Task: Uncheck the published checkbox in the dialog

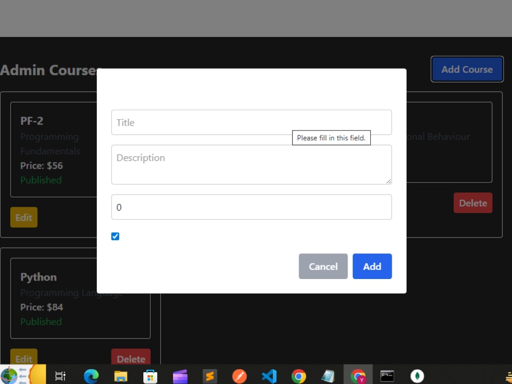Action: click(x=115, y=236)
